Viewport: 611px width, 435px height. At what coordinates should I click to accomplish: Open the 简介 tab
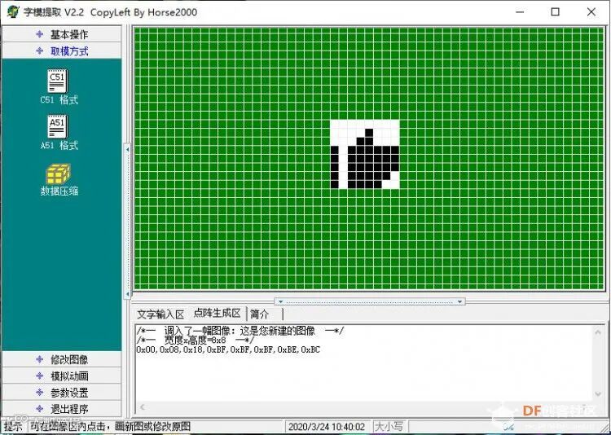tap(262, 314)
